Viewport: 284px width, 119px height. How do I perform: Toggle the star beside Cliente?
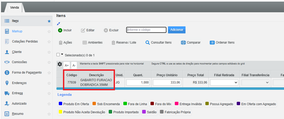coord(49,52)
